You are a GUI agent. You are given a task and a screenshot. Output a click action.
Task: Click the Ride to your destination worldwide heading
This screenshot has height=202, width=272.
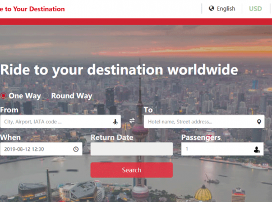[x=119, y=70]
